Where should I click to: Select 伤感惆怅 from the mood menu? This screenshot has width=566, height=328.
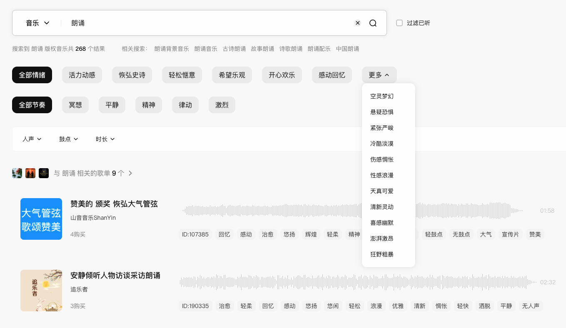click(x=382, y=159)
